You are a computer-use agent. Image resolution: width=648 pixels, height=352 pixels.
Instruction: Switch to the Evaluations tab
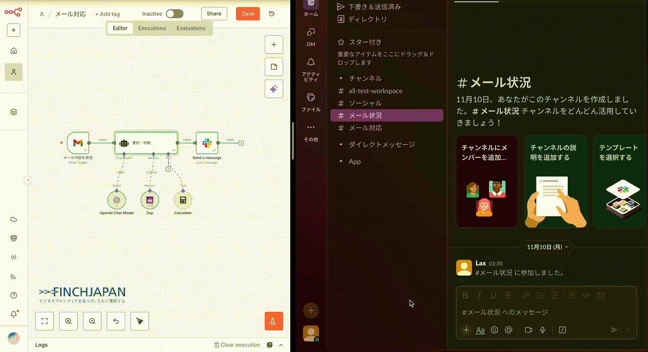191,28
